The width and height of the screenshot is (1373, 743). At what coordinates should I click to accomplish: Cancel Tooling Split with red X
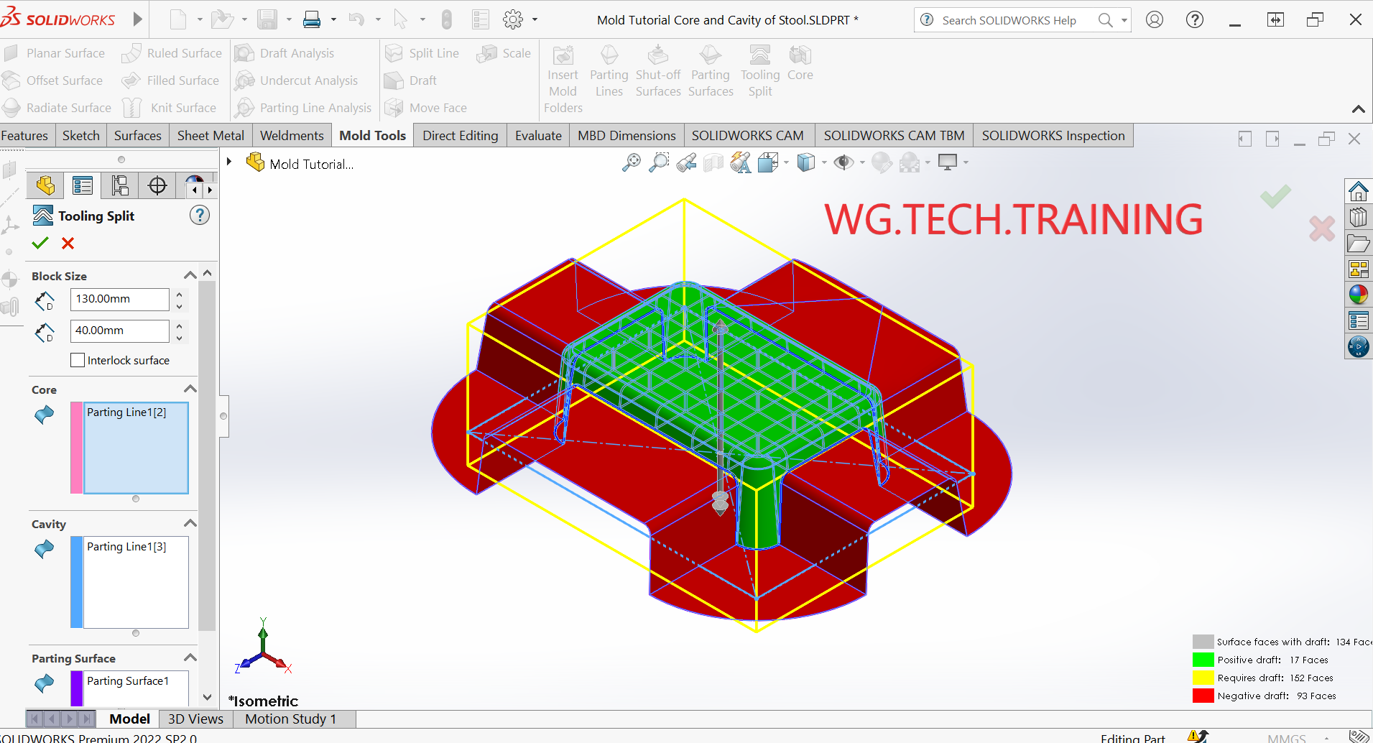[x=68, y=244]
